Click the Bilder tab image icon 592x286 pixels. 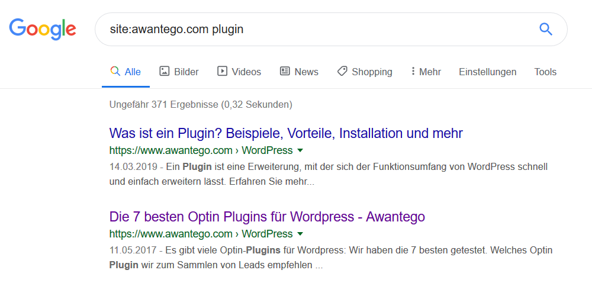164,71
